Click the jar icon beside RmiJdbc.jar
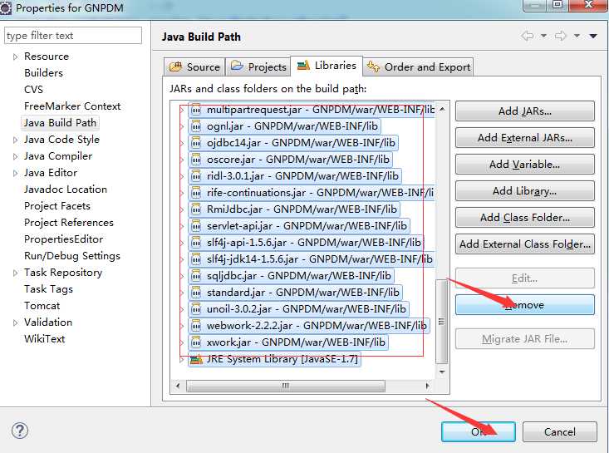609x453 pixels. tap(196, 209)
